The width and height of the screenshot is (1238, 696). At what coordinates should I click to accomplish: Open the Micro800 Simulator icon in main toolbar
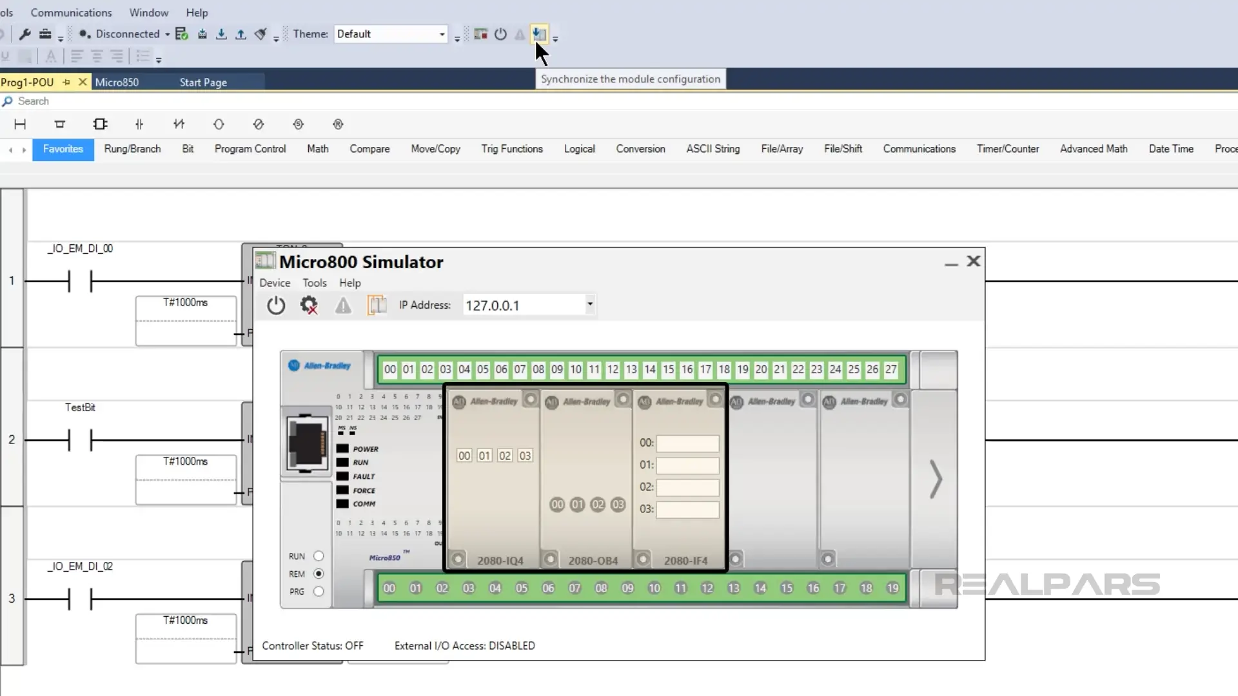click(x=480, y=34)
